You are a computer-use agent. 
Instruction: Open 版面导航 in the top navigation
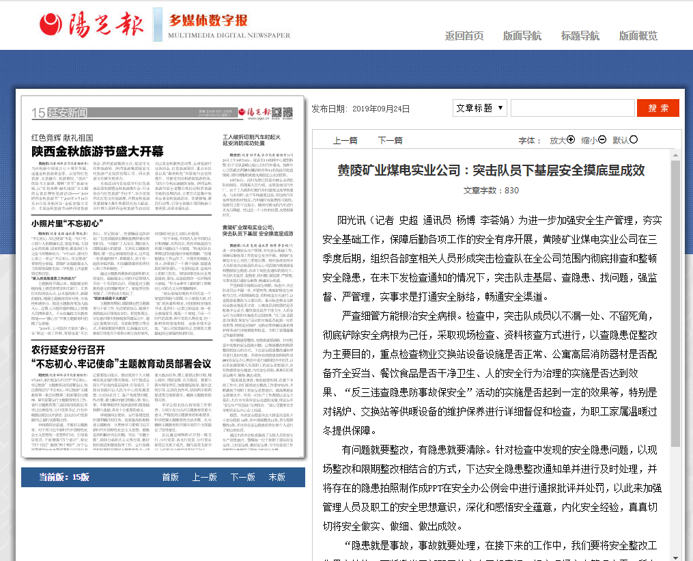[522, 36]
